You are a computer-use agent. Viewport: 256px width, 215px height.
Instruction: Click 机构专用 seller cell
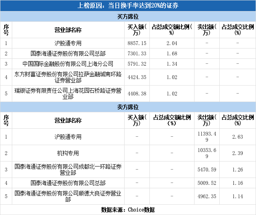click(68, 153)
